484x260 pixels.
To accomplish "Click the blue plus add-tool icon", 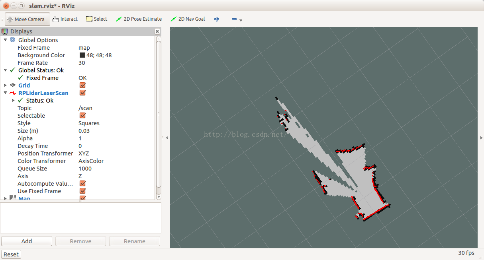I will [x=217, y=19].
